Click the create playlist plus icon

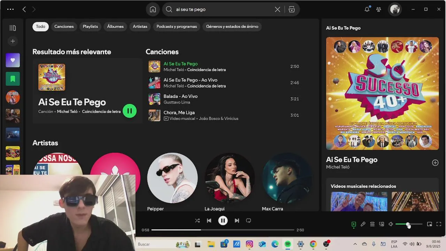[x=13, y=41]
